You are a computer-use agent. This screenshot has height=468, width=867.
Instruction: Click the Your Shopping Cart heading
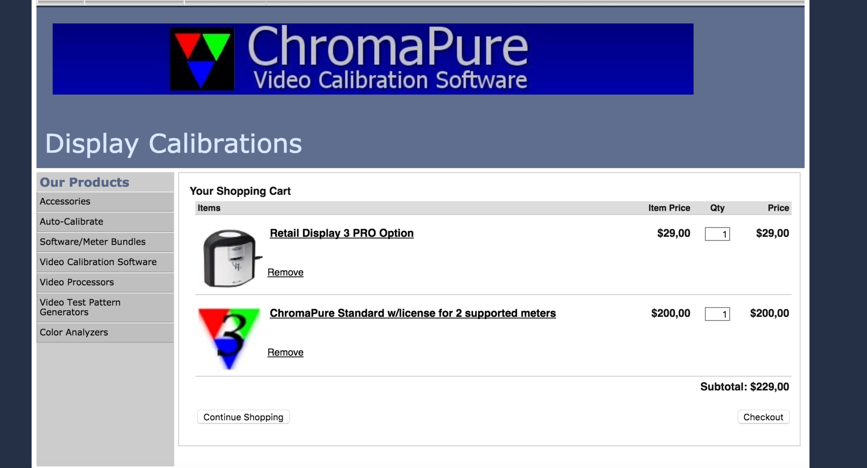pos(240,191)
